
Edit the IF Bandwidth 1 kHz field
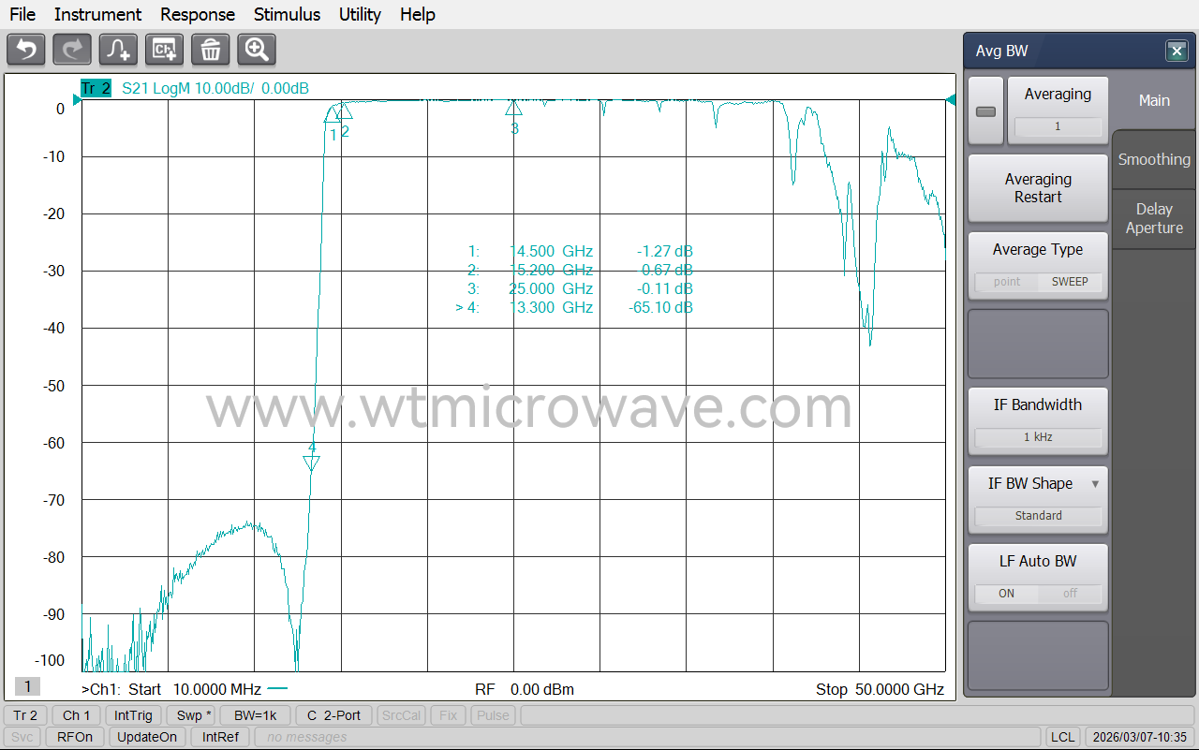[x=1038, y=437]
